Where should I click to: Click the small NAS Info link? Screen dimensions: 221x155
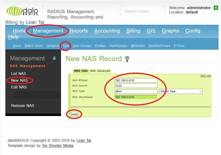(206, 76)
